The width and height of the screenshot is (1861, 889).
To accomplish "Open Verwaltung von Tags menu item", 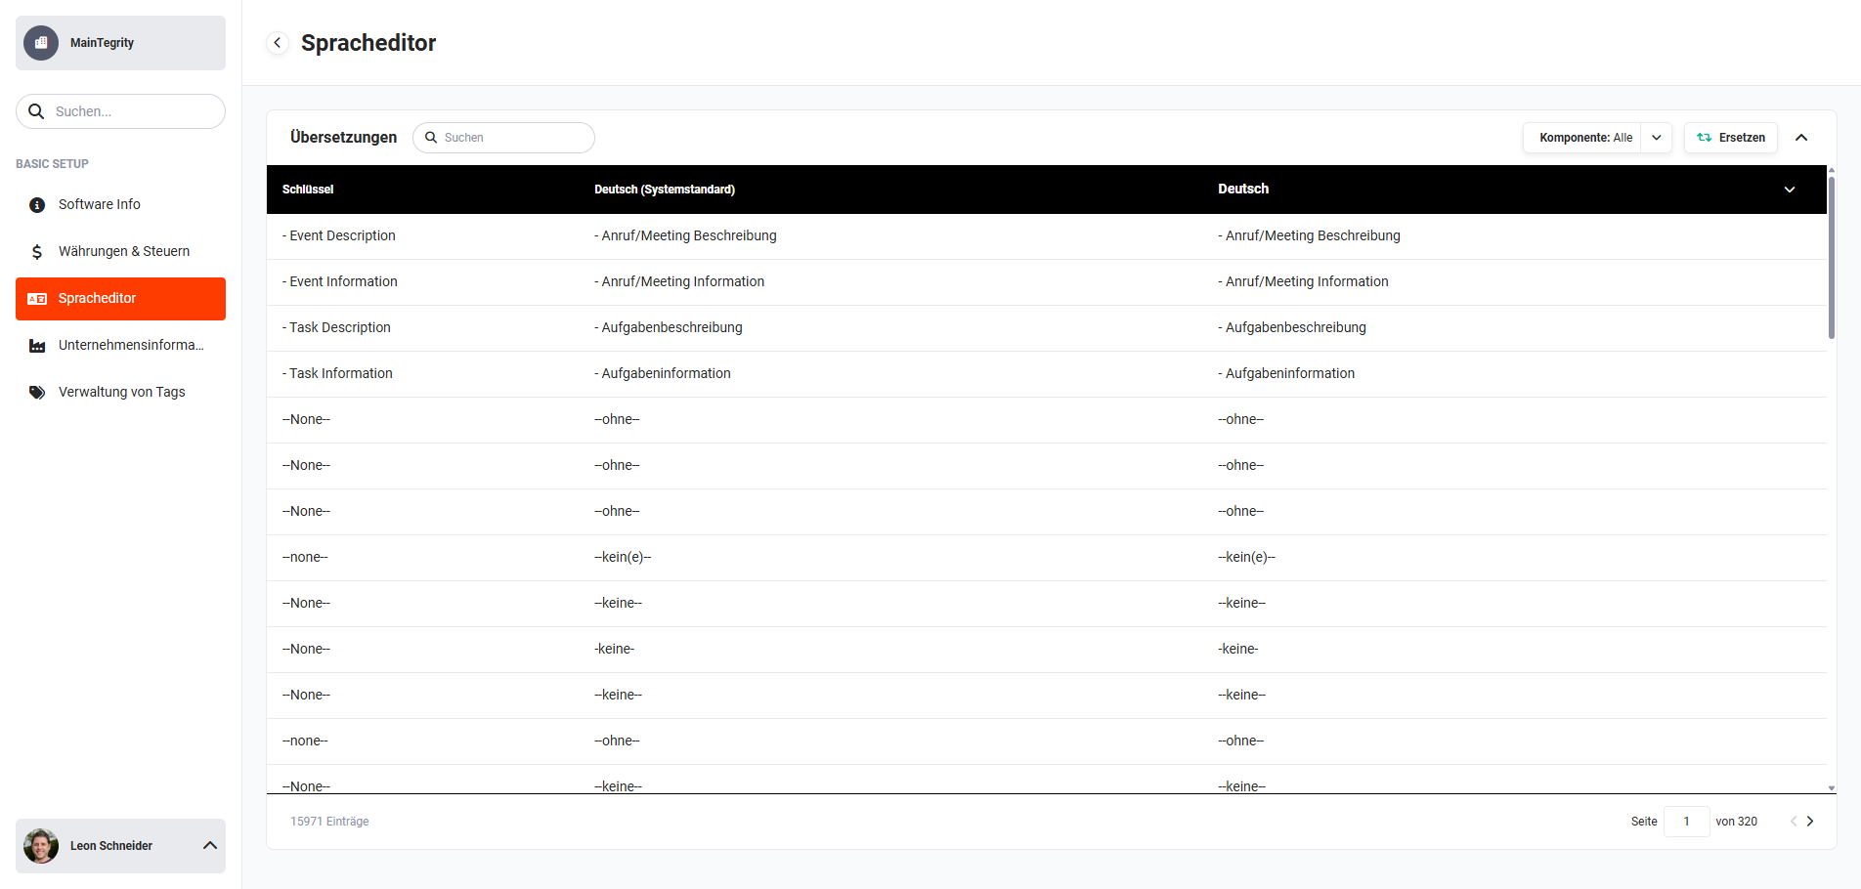I will [x=120, y=393].
